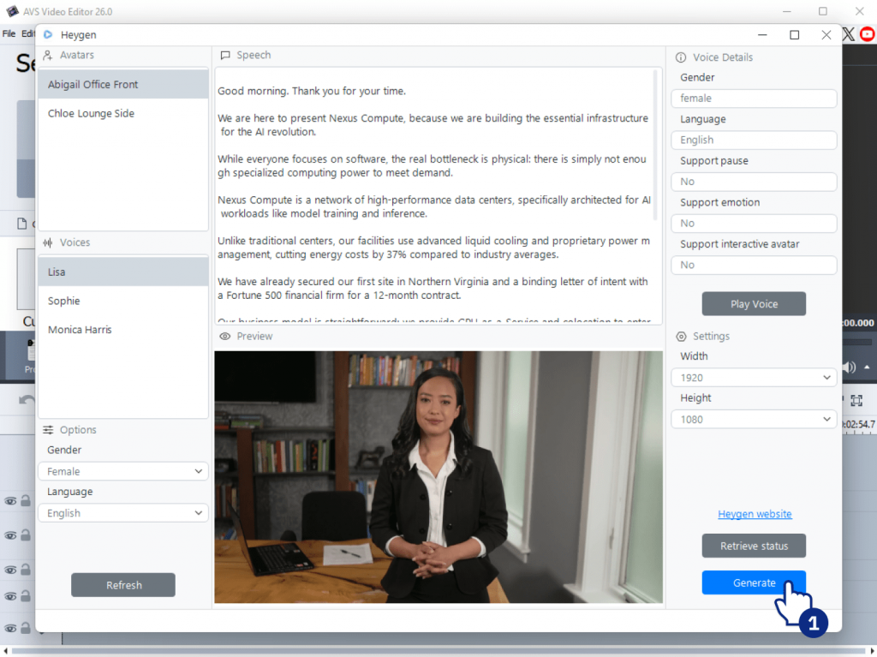The height and width of the screenshot is (657, 877).
Task: Open the Language dropdown under Options
Action: tap(123, 513)
